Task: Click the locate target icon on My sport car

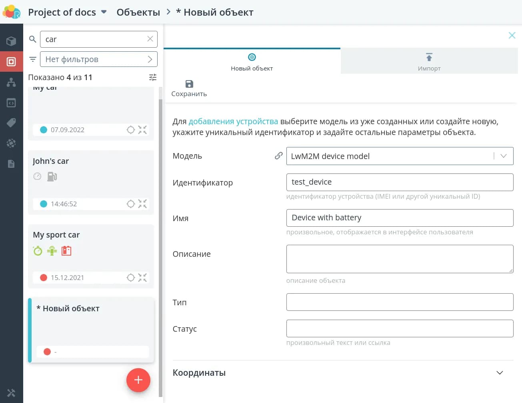Action: click(131, 278)
